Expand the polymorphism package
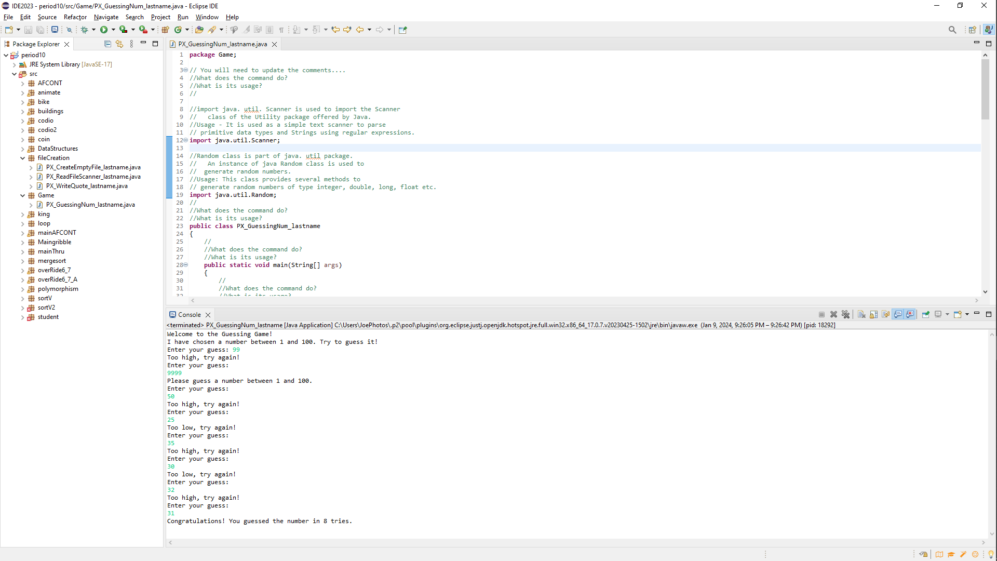This screenshot has height=561, width=997. coord(23,289)
